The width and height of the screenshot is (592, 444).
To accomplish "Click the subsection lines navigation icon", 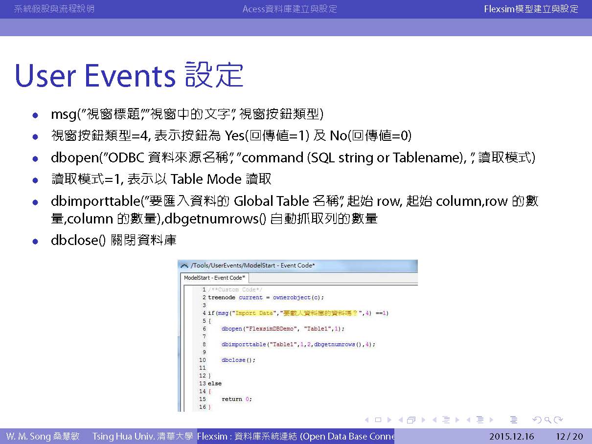I will tap(446, 420).
